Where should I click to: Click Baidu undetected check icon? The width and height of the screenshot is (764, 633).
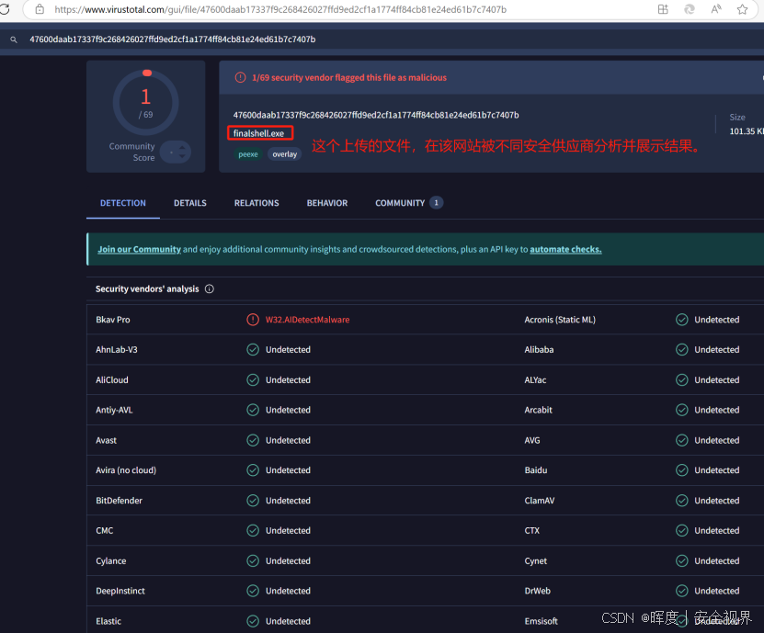(682, 470)
